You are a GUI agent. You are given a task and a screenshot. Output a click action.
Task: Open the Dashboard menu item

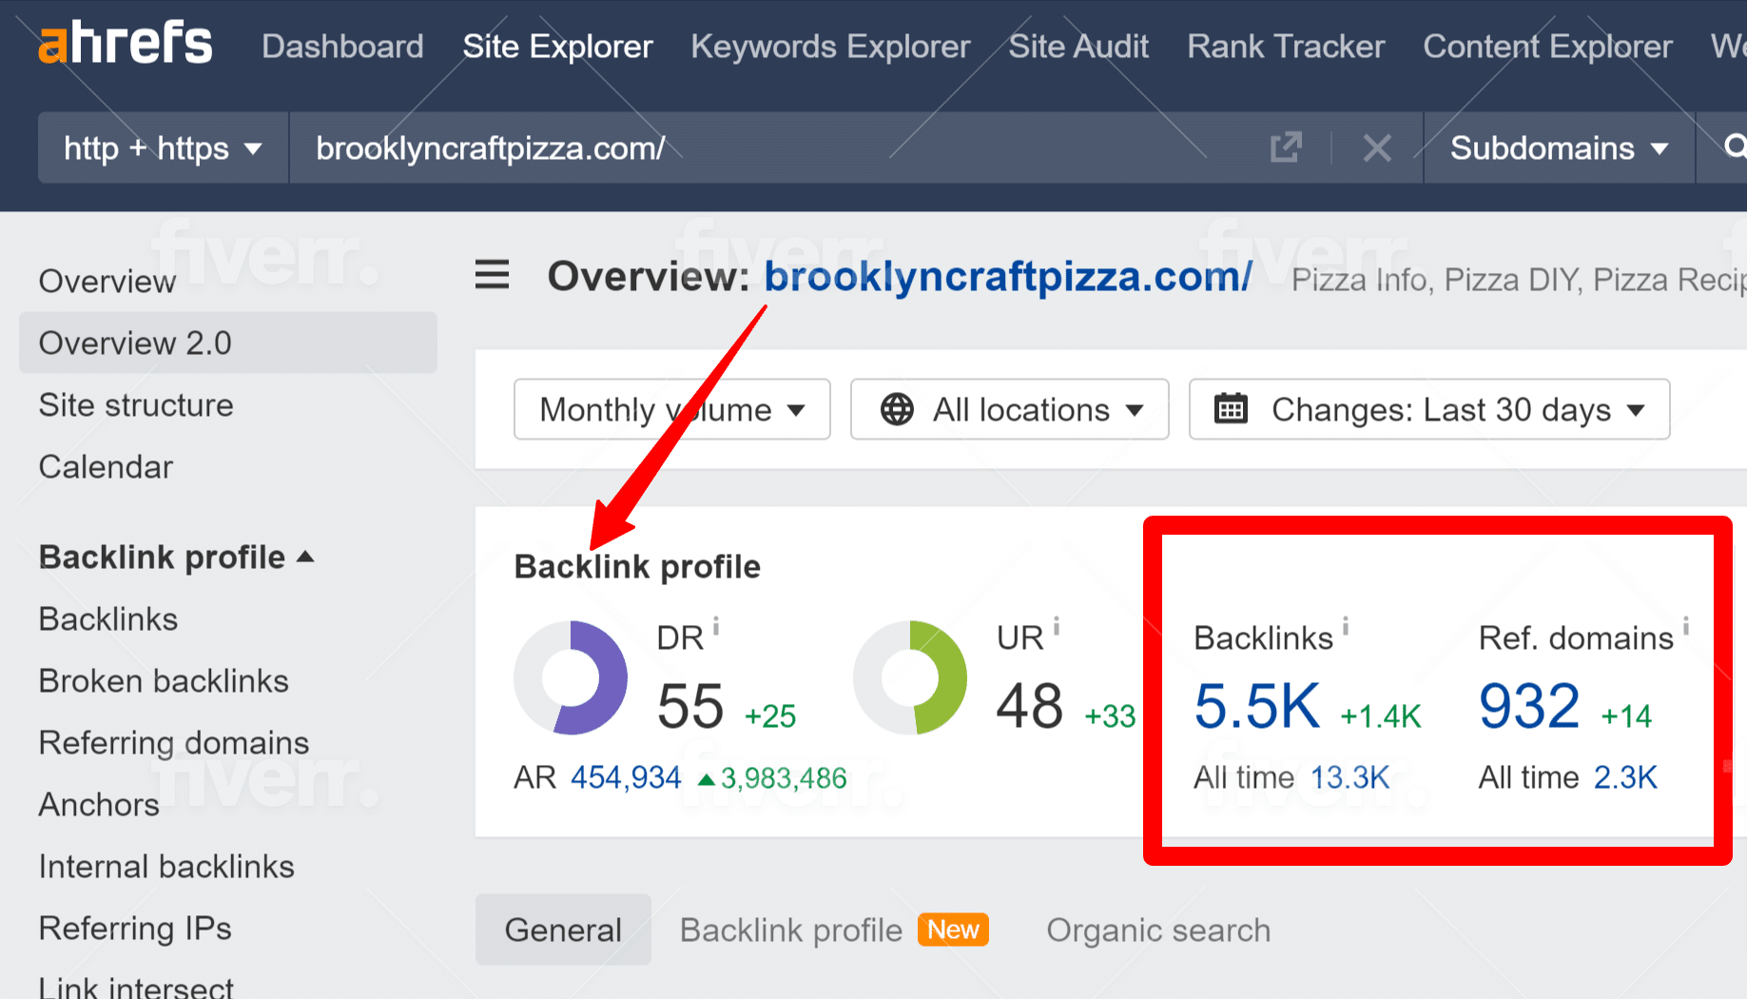click(x=342, y=46)
